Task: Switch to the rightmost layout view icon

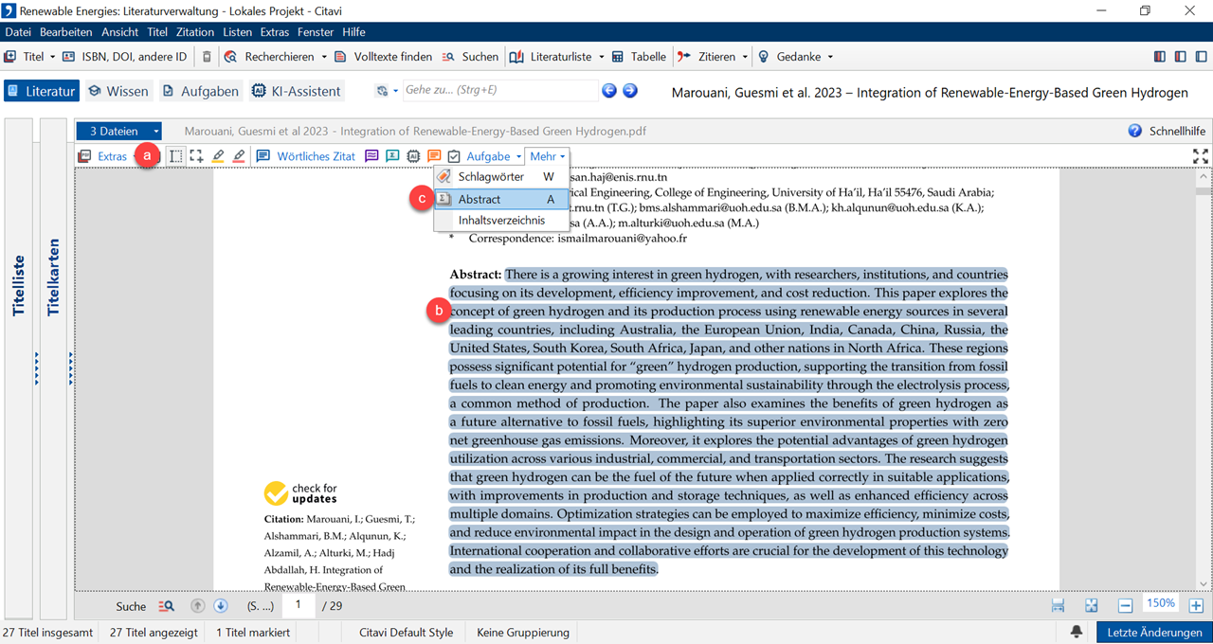Action: click(x=1200, y=57)
